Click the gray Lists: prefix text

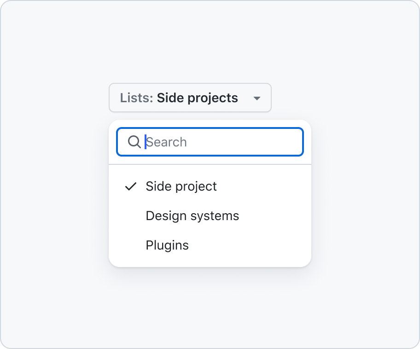137,98
